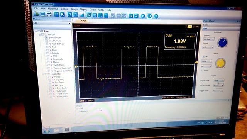Click the R reference toolbar icon
This screenshot has height=139, width=247.
click(x=63, y=15)
